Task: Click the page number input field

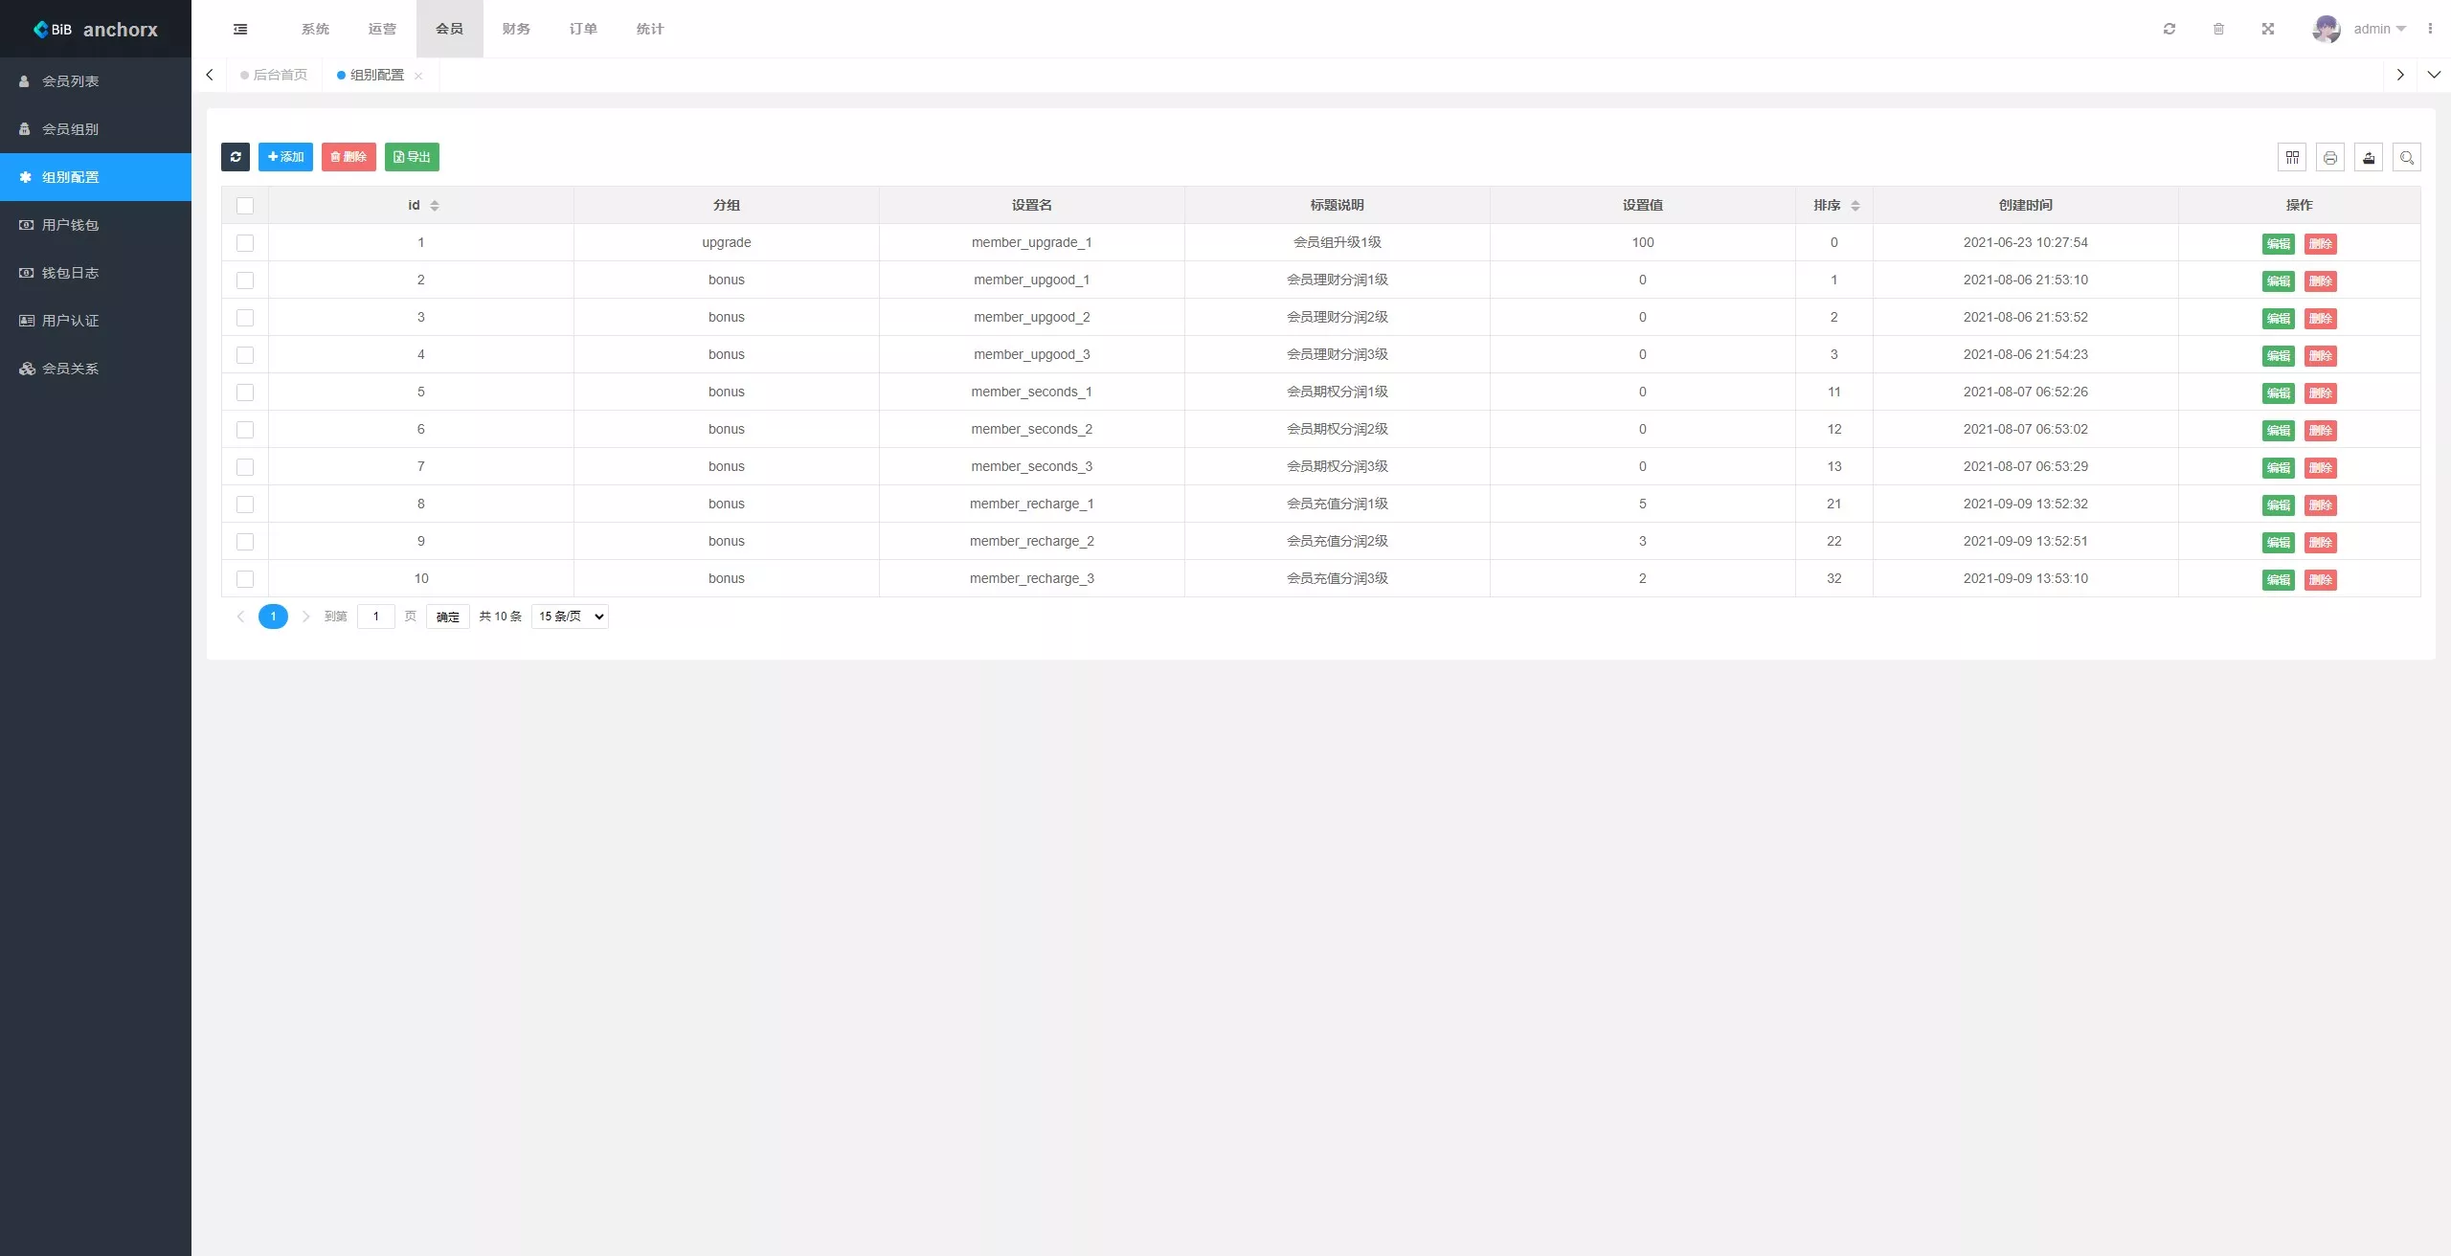Action: pyautogui.click(x=376, y=617)
